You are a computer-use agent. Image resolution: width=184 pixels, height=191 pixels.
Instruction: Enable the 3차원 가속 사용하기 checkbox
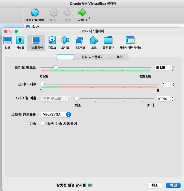[42, 124]
